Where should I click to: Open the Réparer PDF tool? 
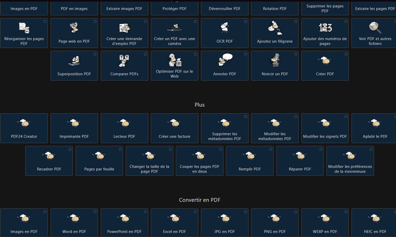(300, 161)
